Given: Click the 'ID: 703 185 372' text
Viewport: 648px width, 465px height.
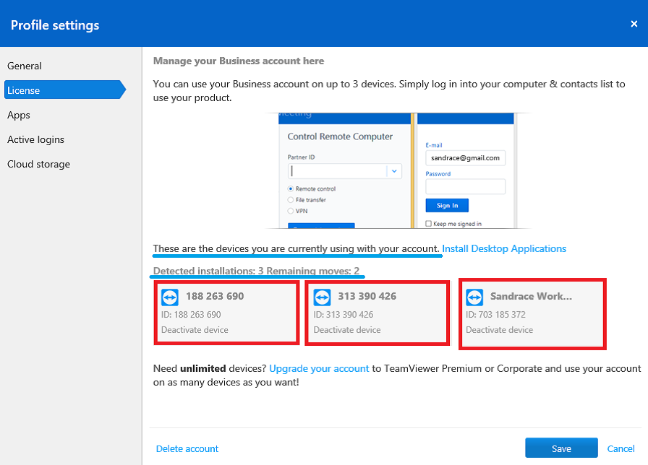Looking at the screenshot, I should click(x=495, y=315).
